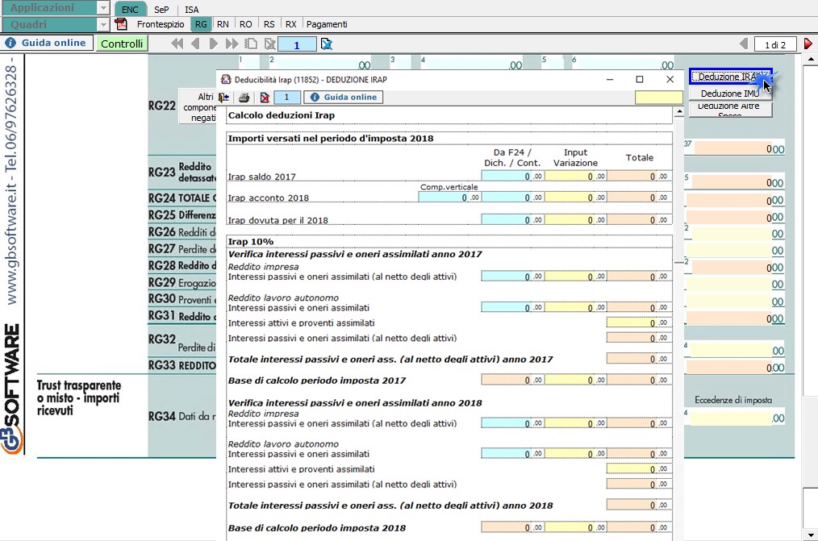Click Irap saldo 2017 Input Variazione field

click(575, 176)
